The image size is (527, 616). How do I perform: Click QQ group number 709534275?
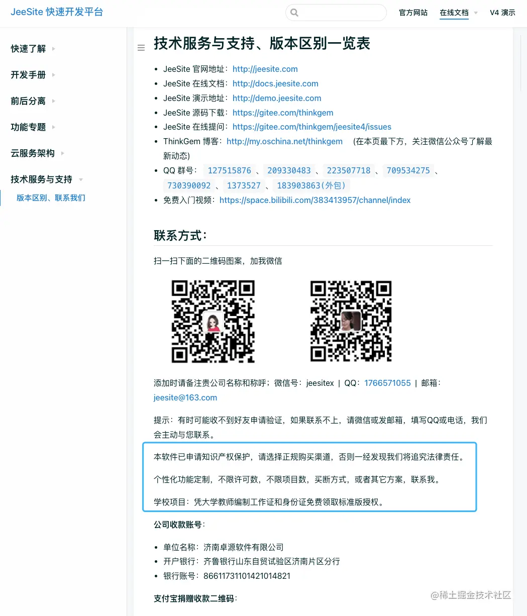point(408,171)
